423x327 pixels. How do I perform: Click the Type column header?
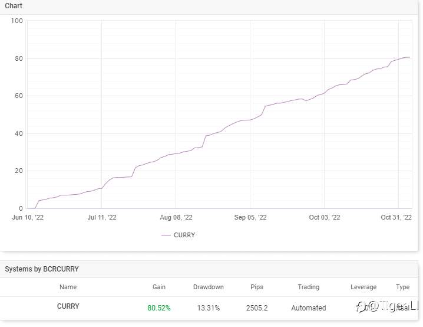click(402, 287)
